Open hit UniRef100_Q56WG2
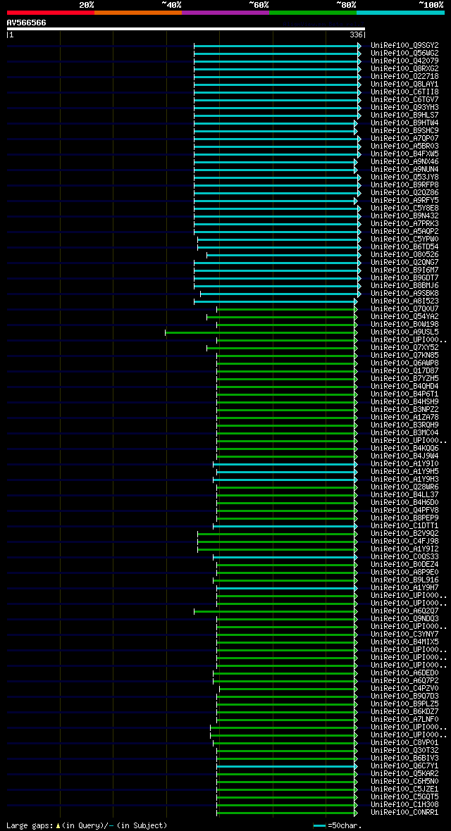The image size is (451, 831). point(404,54)
